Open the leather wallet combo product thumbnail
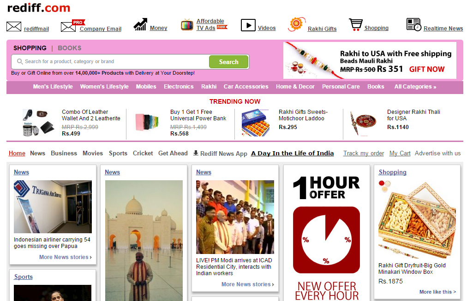Viewport: 473px width, 301px height. click(38, 123)
